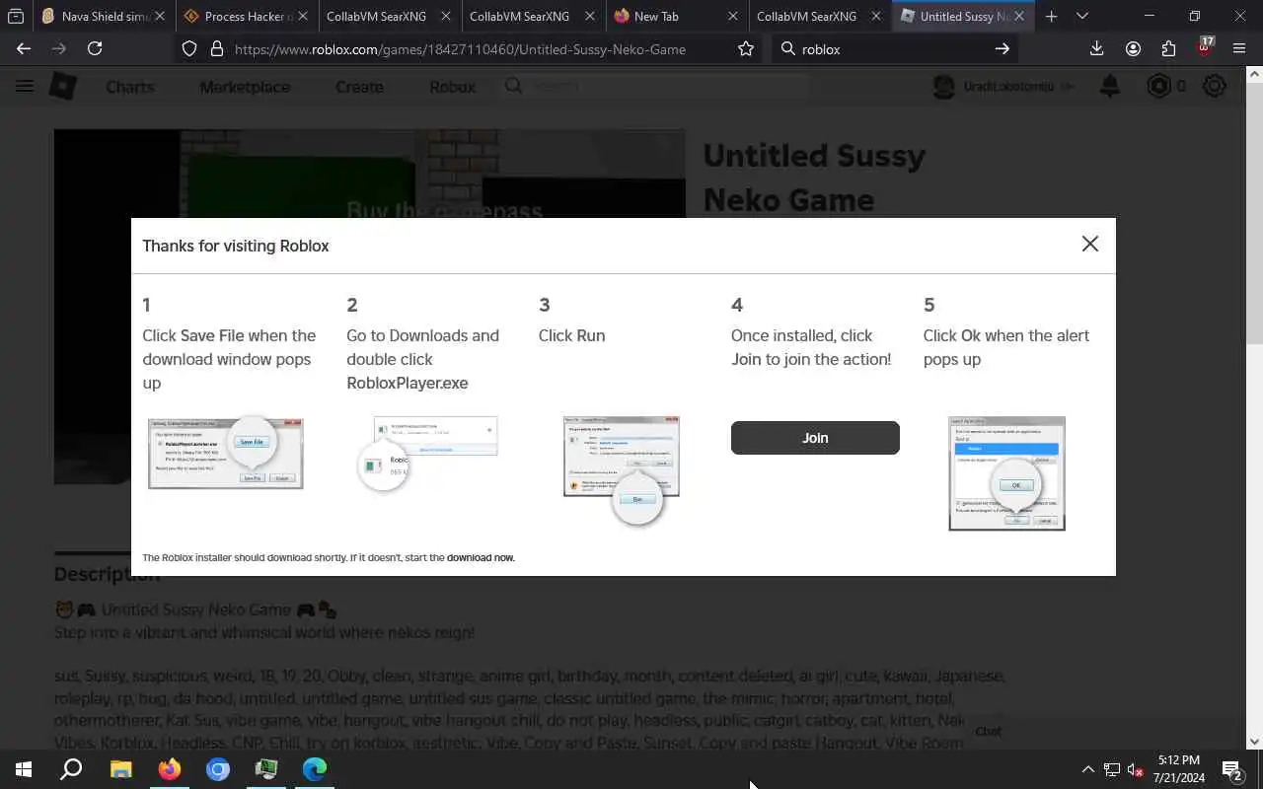
Task: Click the Ok alert step illustration
Action: click(1006, 473)
